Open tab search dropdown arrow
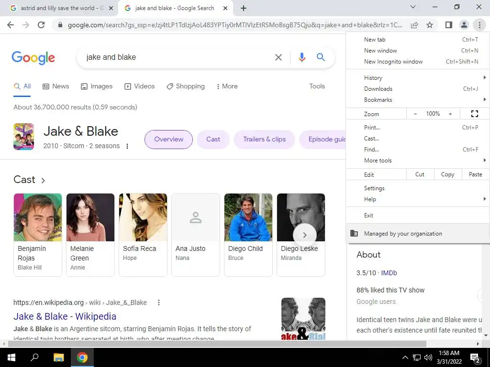This screenshot has width=490, height=367. pyautogui.click(x=413, y=7)
